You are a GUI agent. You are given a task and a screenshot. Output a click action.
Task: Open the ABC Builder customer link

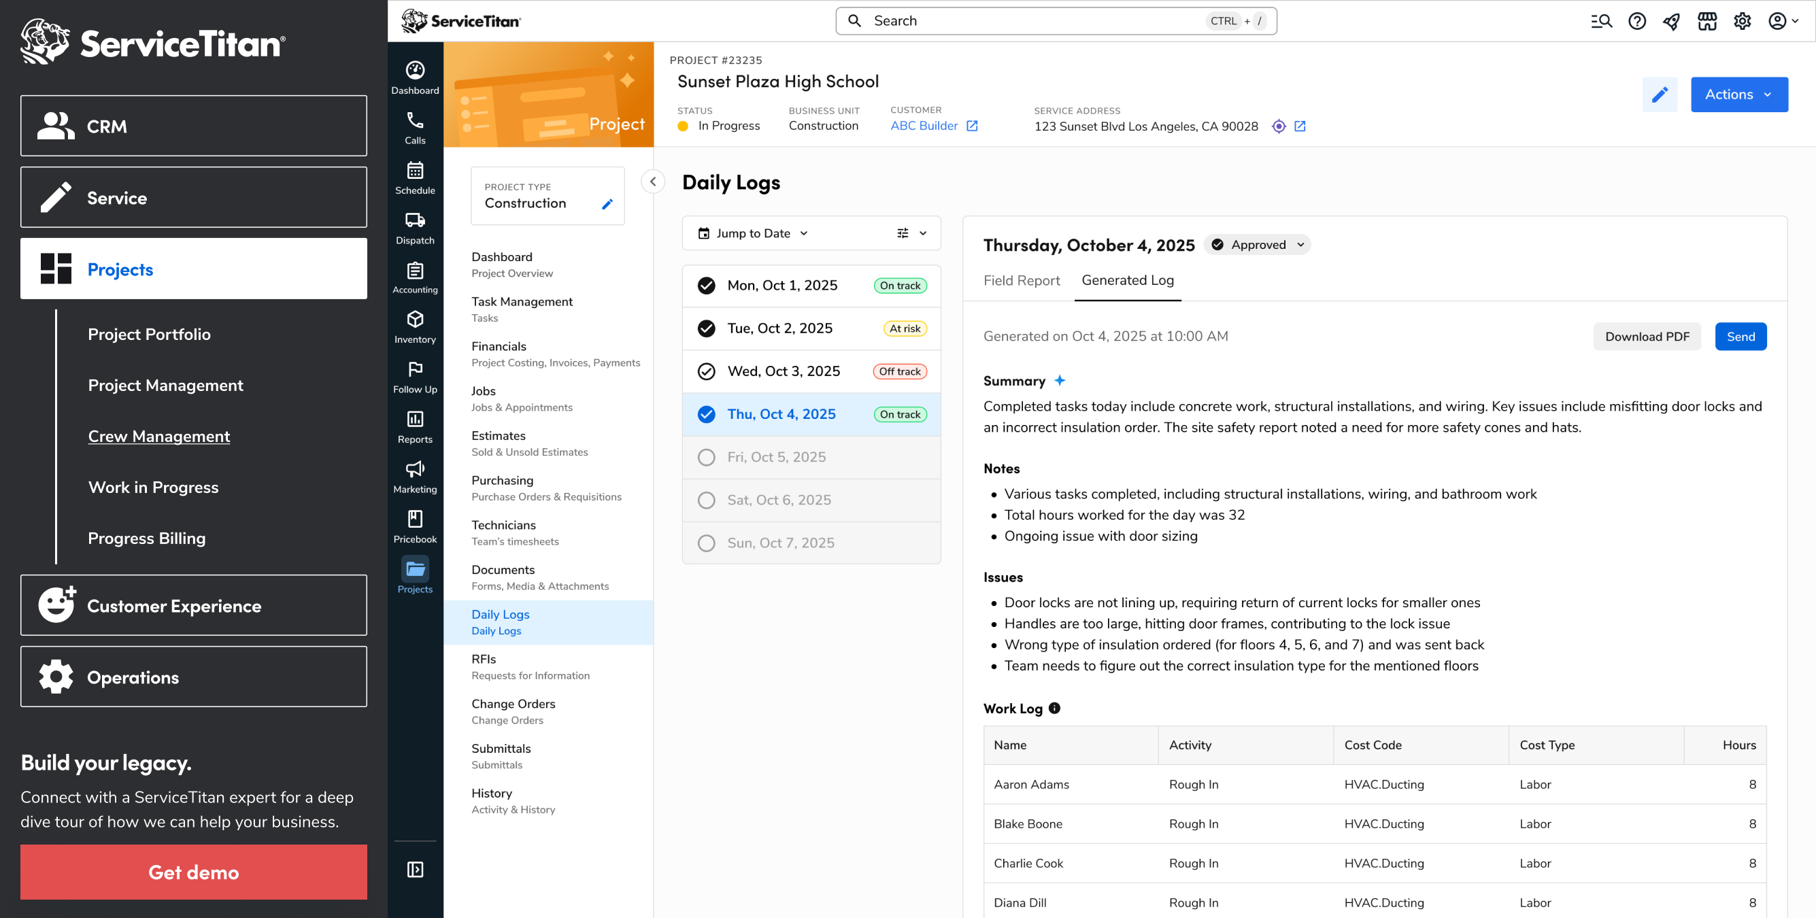(x=924, y=126)
